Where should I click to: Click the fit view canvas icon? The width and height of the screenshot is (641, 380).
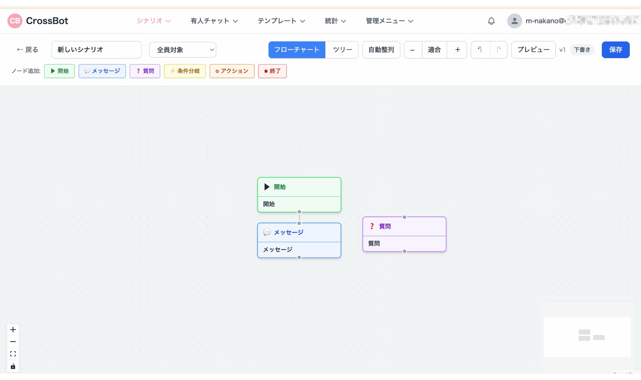coord(13,354)
